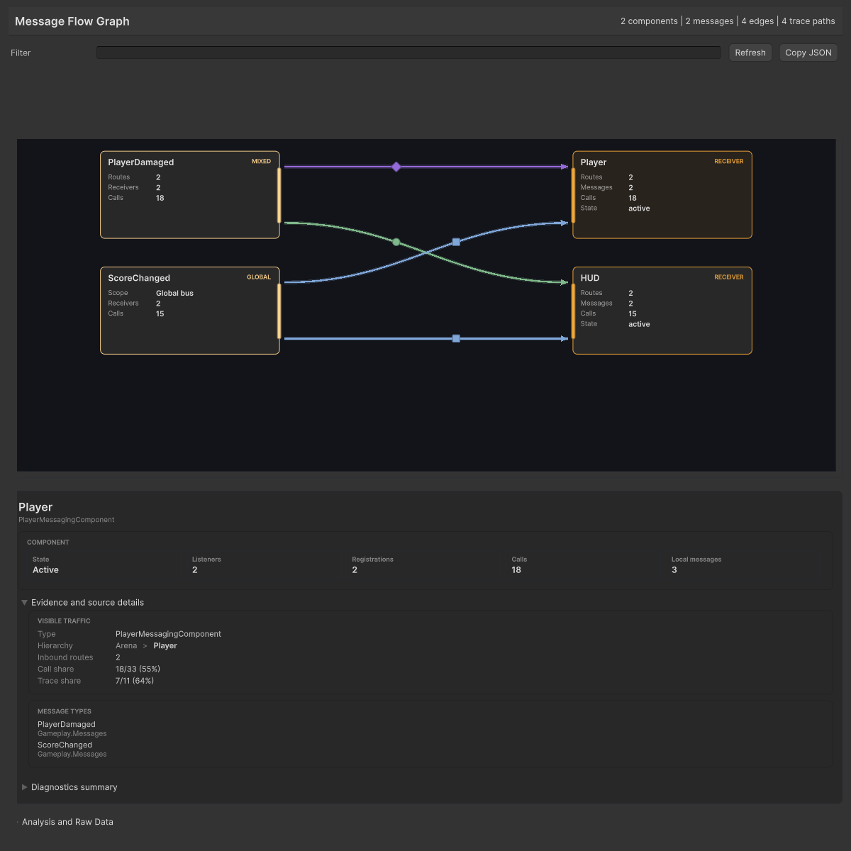This screenshot has height=851, width=851.
Task: Click the blue square marker on curved edge
Action: tap(456, 242)
